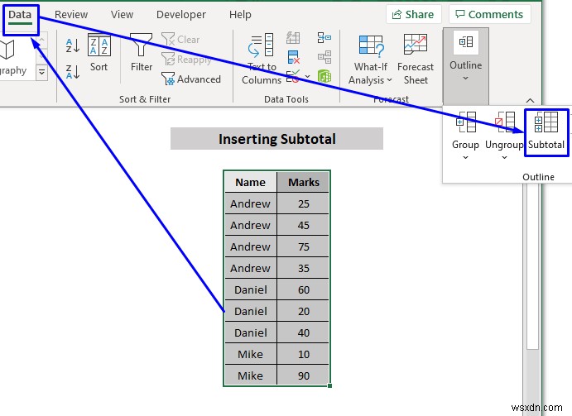Select Andrew cell beside marks 25

251,203
